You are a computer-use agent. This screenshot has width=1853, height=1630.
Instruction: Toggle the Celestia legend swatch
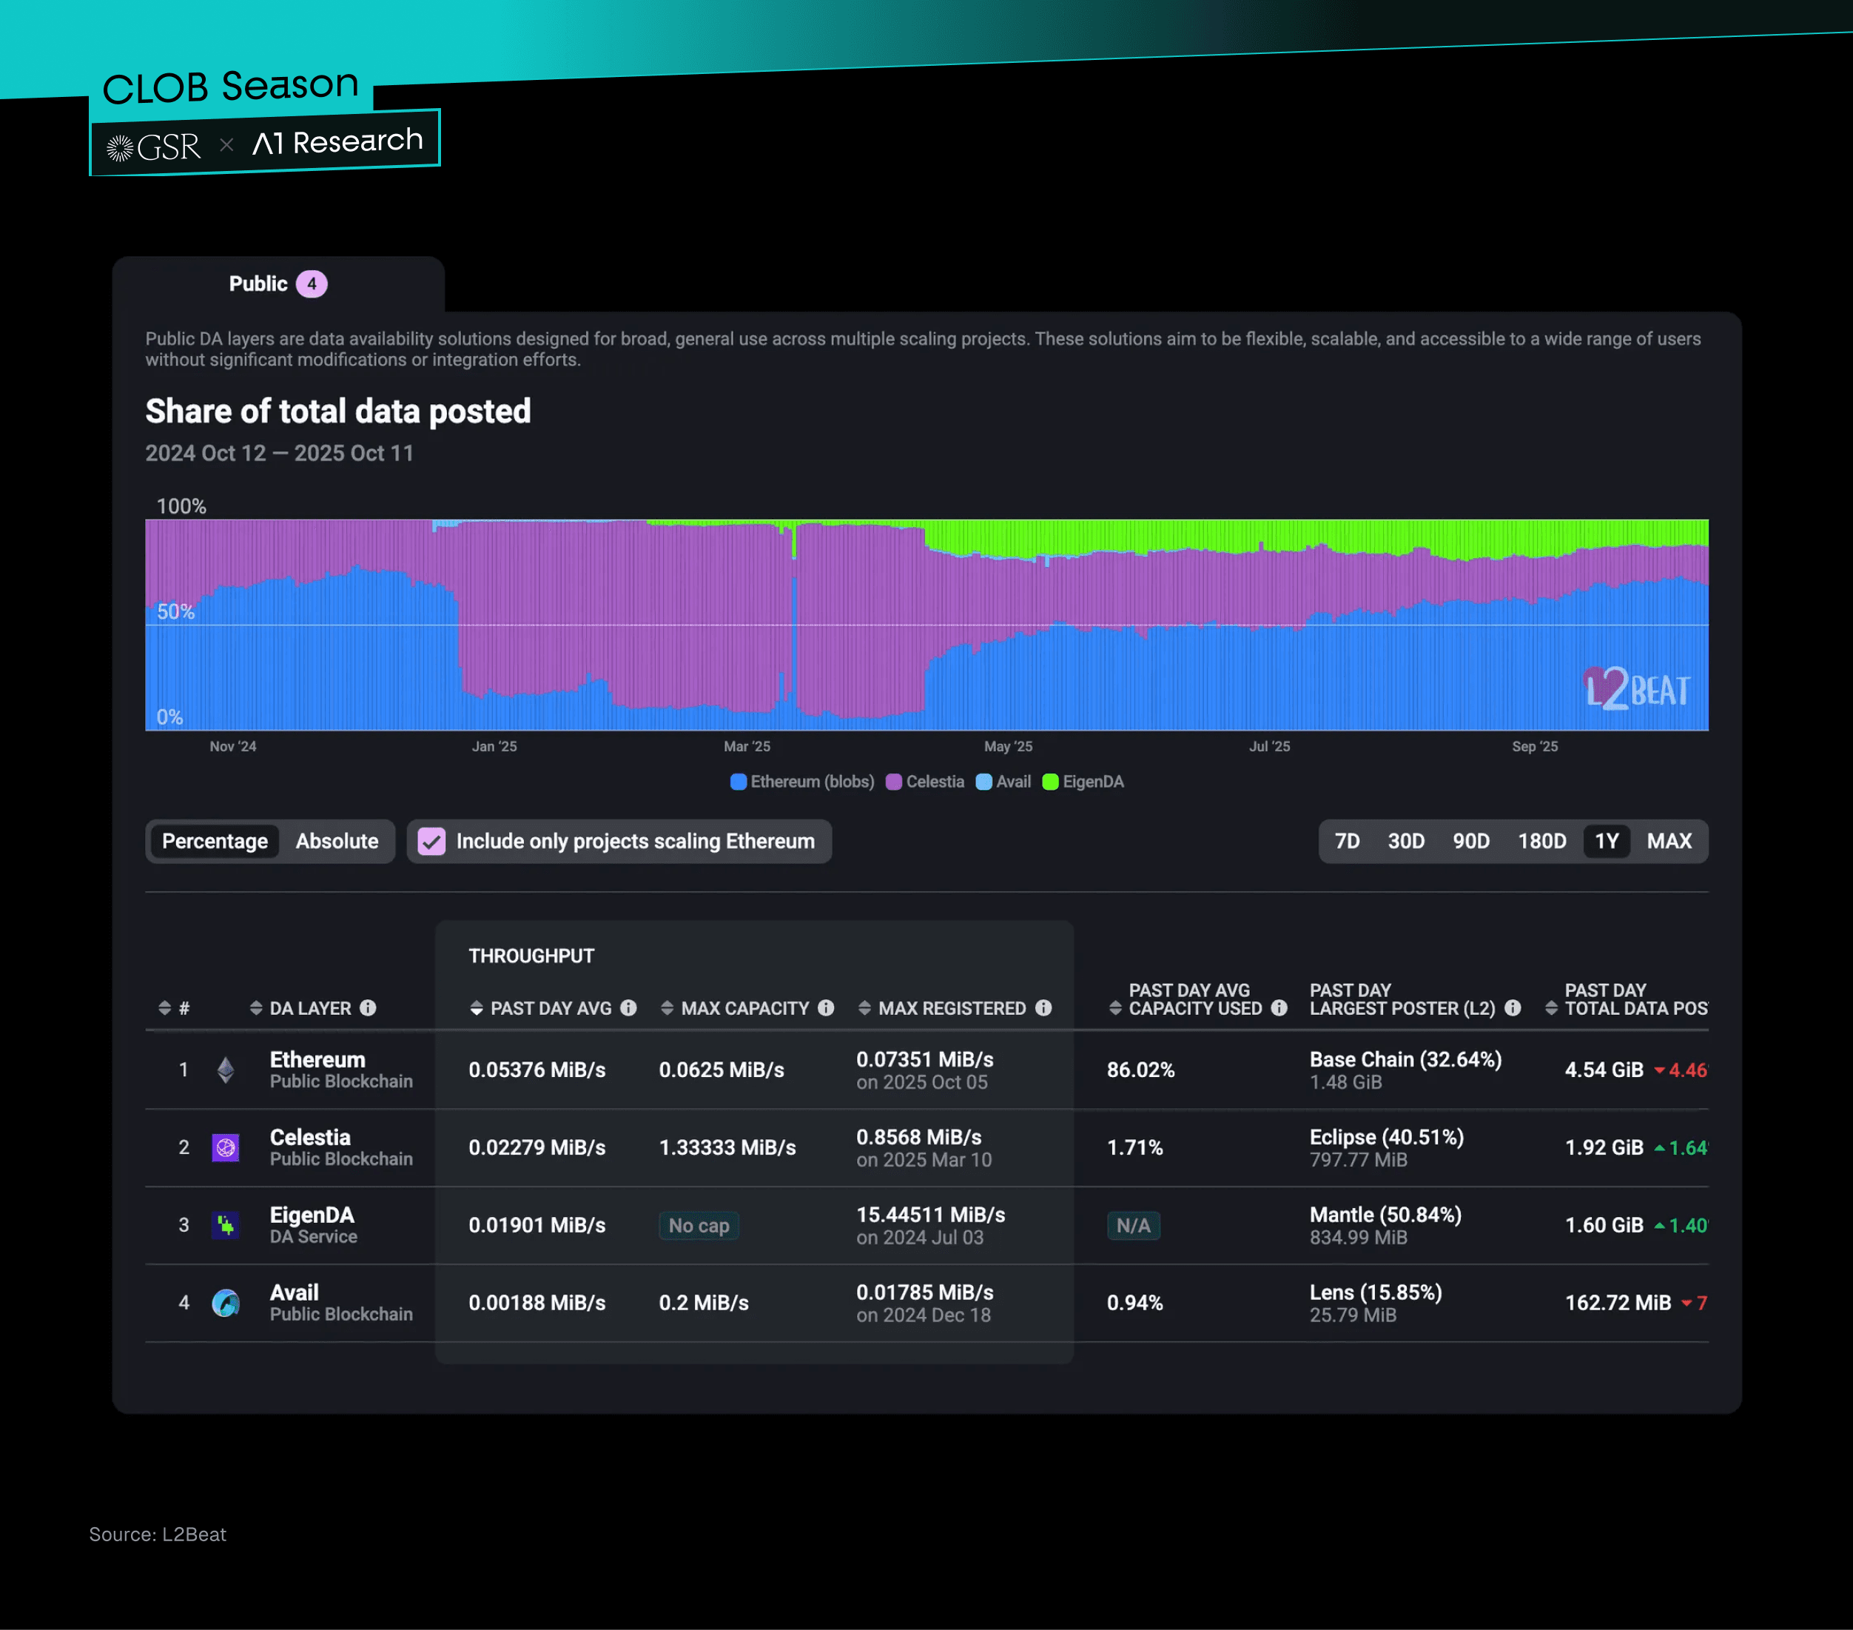pyautogui.click(x=894, y=782)
